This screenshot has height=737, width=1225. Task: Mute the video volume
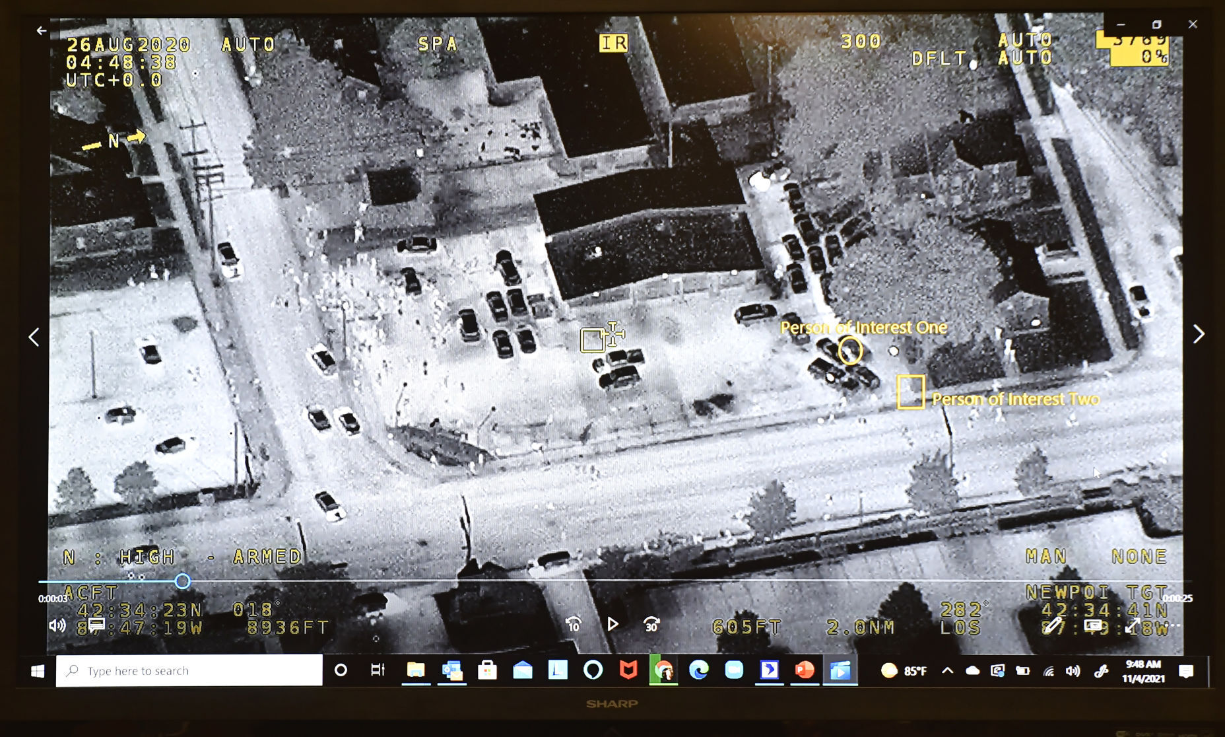tap(57, 625)
